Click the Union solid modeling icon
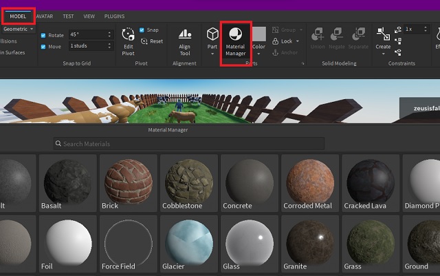 tap(318, 34)
